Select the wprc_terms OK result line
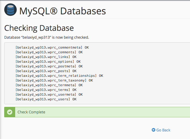Screen dimensions: 190x139 click(46, 90)
